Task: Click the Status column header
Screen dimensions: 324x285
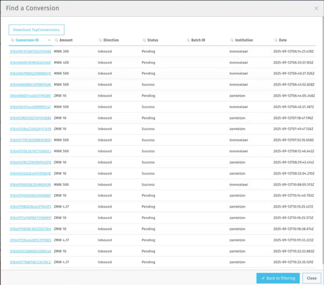Action: [152, 40]
